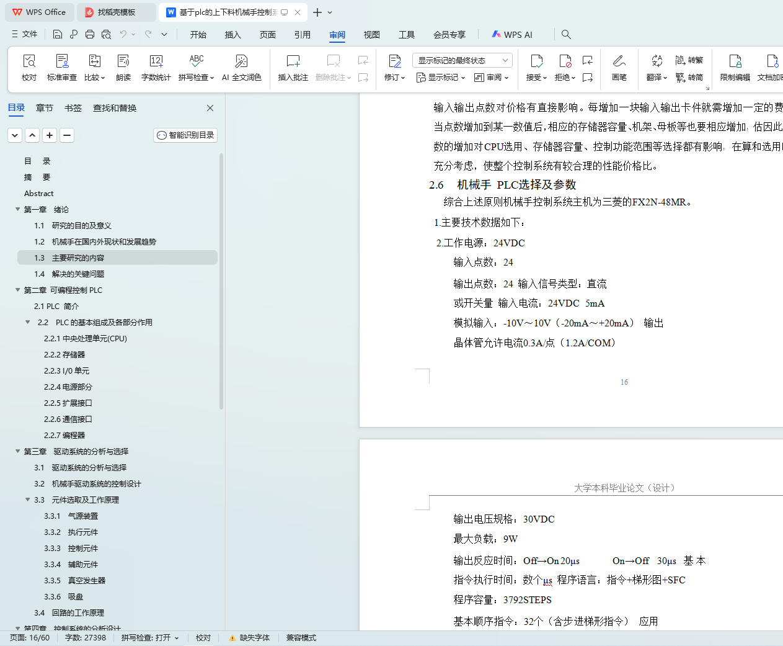Go to 3.4 回路的工作原理 heading
This screenshot has height=646, width=783.
point(69,613)
